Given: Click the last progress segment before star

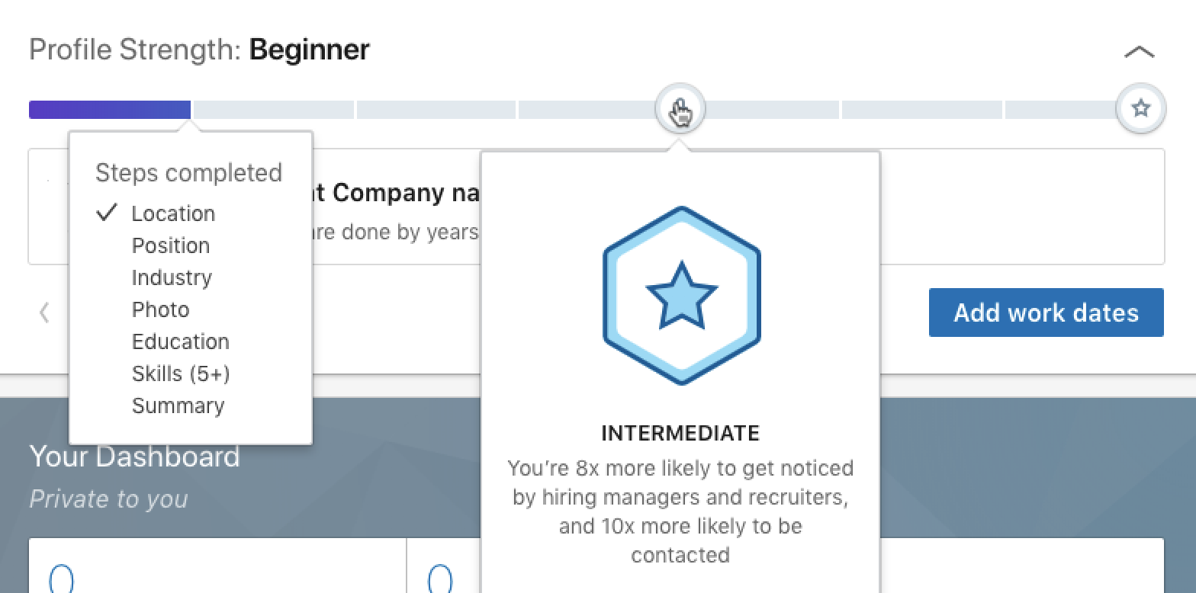Looking at the screenshot, I should (x=1062, y=110).
